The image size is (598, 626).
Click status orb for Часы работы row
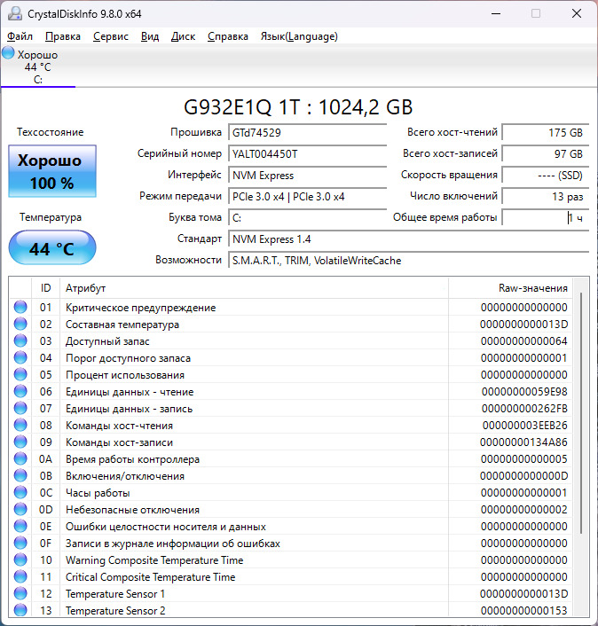click(20, 493)
